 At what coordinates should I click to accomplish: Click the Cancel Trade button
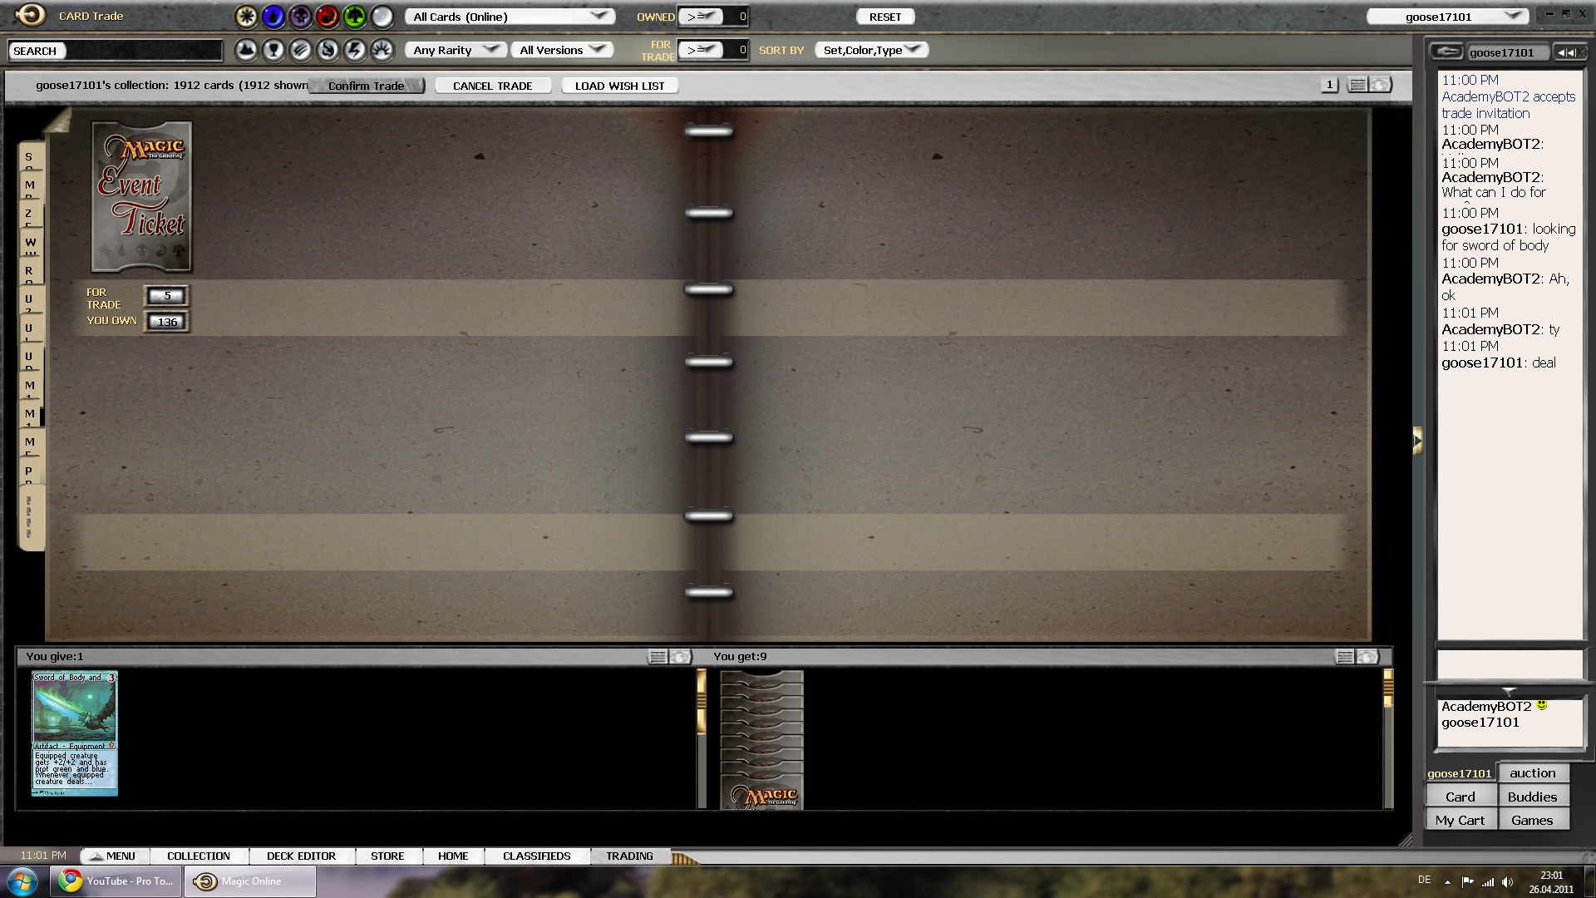[492, 86]
